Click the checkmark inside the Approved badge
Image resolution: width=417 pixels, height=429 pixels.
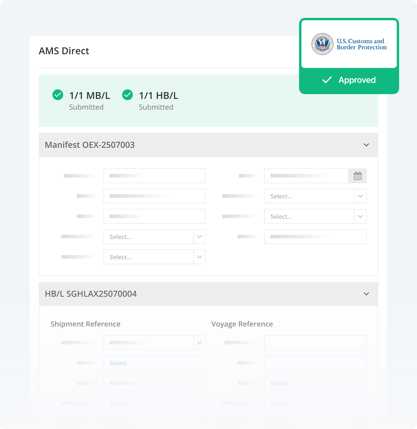click(327, 80)
